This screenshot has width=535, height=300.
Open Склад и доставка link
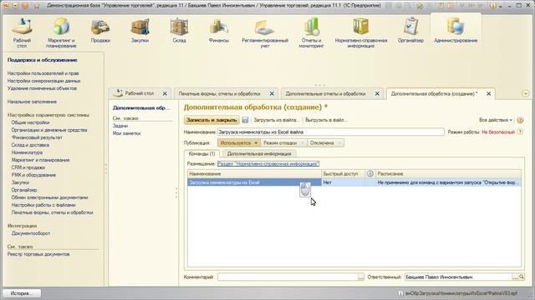pyautogui.click(x=30, y=145)
